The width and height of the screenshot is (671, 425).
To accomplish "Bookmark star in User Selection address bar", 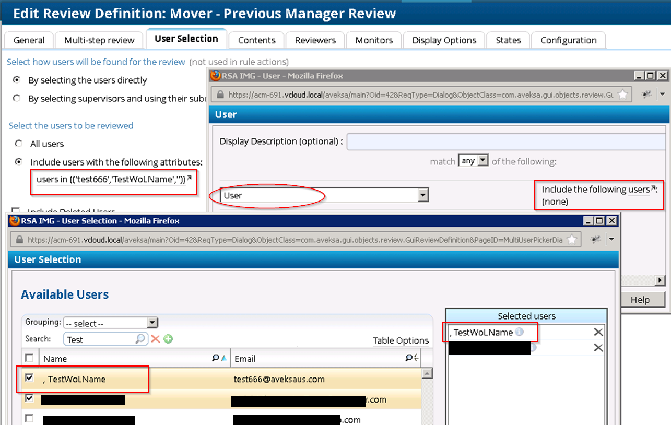I will pos(572,240).
